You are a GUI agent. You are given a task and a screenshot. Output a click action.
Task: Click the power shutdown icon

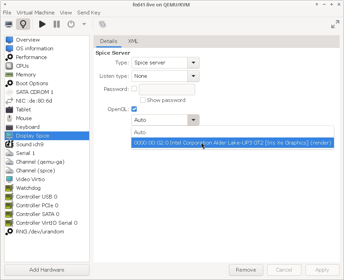71,24
